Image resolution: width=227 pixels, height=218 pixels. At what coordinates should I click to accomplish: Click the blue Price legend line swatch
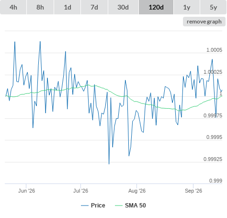point(85,206)
